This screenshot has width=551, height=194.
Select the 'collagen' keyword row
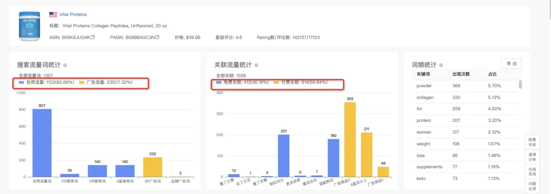[465, 98]
